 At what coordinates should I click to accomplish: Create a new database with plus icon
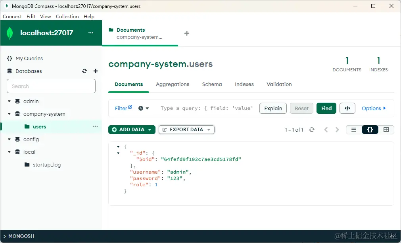click(x=95, y=71)
